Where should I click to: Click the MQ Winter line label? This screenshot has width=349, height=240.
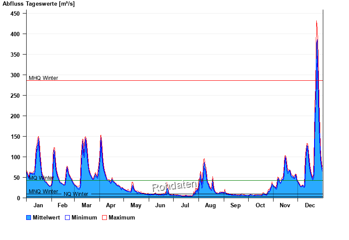tap(41, 178)
